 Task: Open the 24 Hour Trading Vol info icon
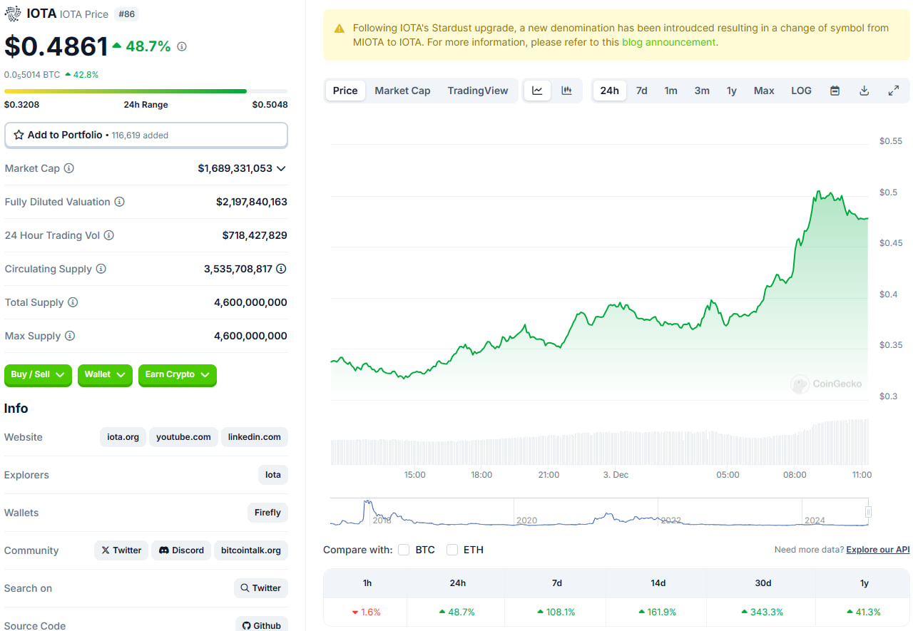[109, 235]
